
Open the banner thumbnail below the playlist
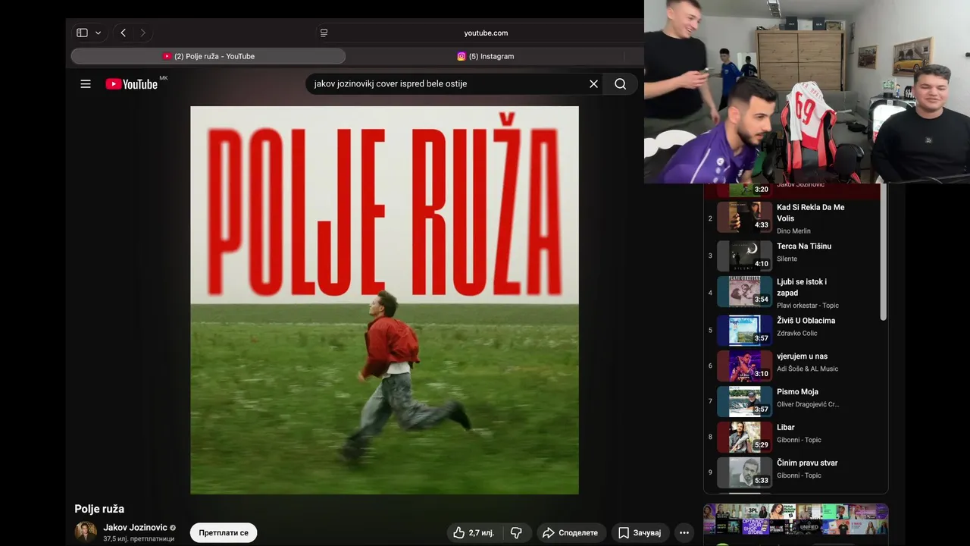(796, 521)
